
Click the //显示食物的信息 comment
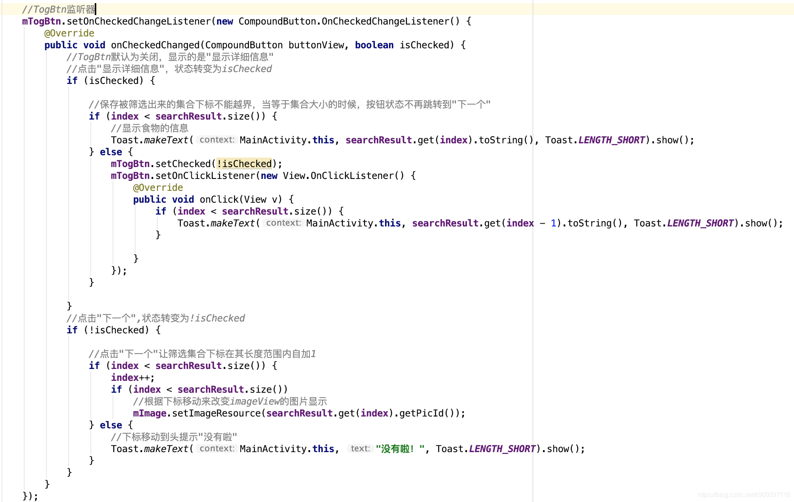(149, 128)
